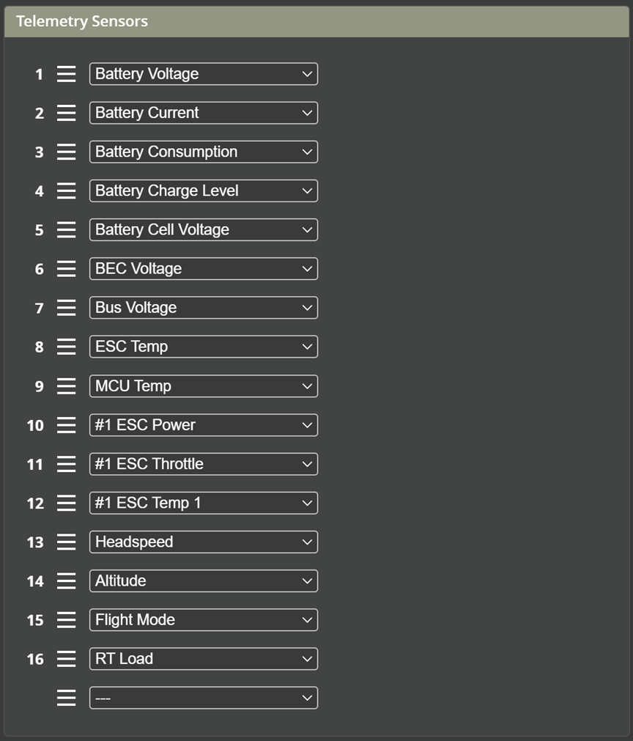Open the Battery Voltage sensor dropdown

[203, 73]
